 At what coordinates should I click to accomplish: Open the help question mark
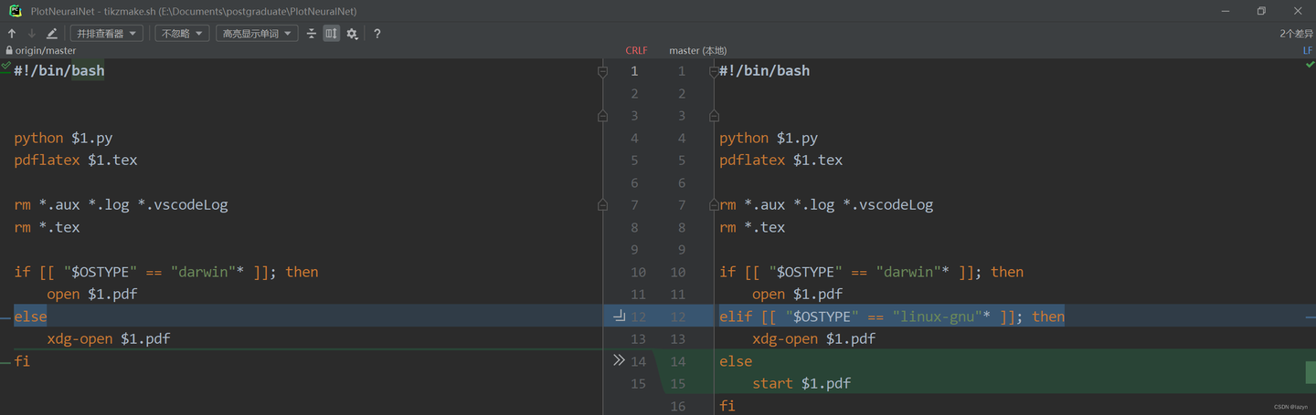coord(377,34)
